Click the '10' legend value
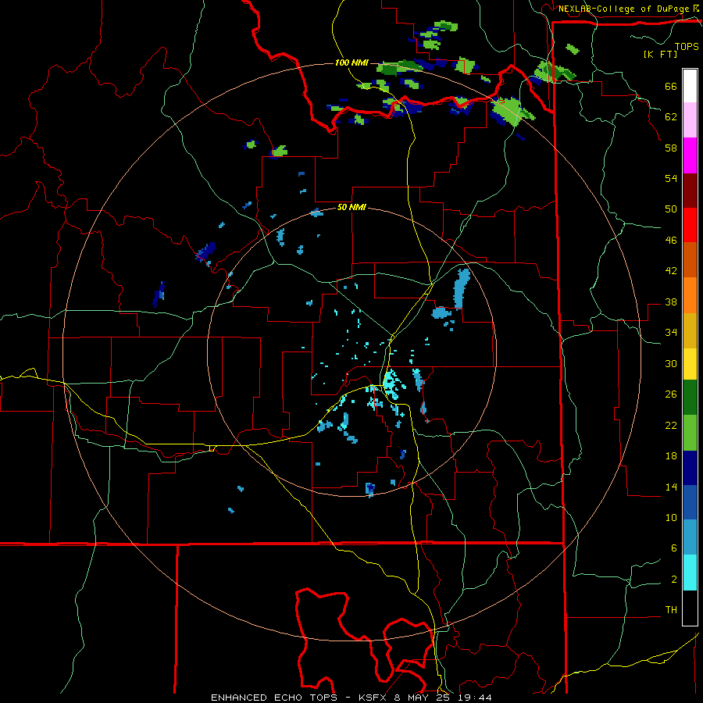Viewport: 703px width, 703px height. [x=671, y=517]
